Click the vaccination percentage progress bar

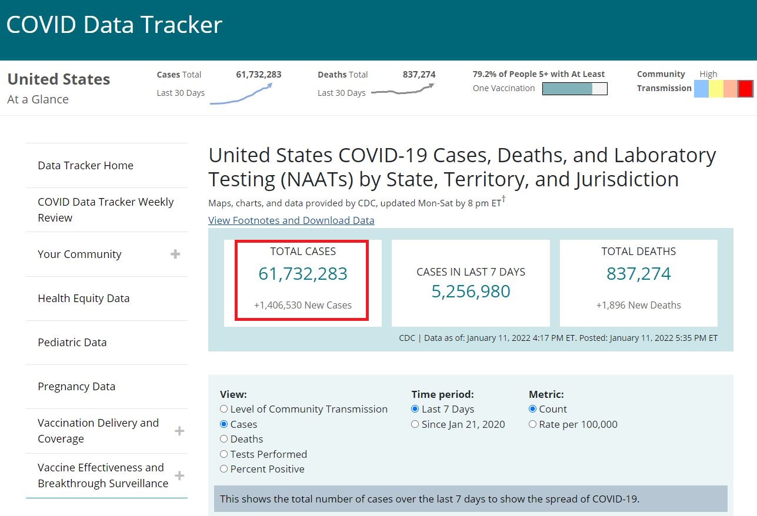pyautogui.click(x=575, y=89)
